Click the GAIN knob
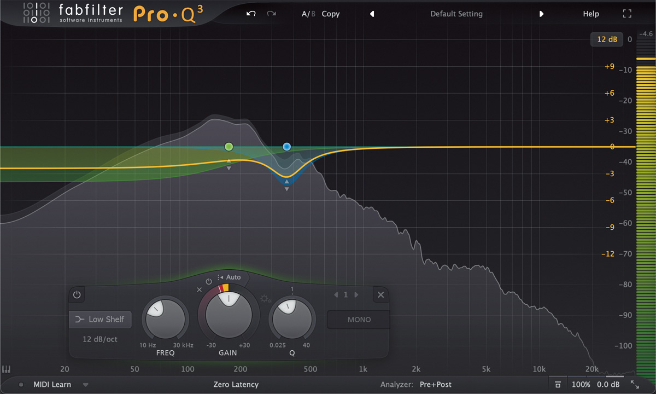Image resolution: width=656 pixels, height=394 pixels. point(229,315)
